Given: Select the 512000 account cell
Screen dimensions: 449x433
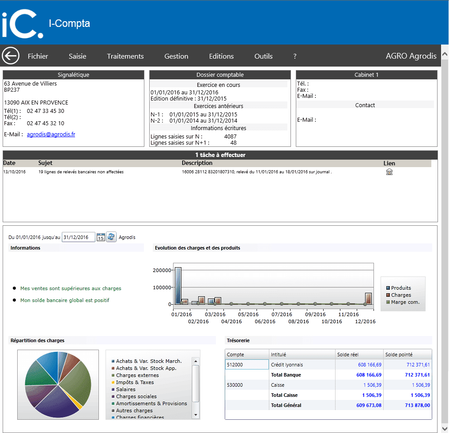Looking at the screenshot, I should 247,365.
